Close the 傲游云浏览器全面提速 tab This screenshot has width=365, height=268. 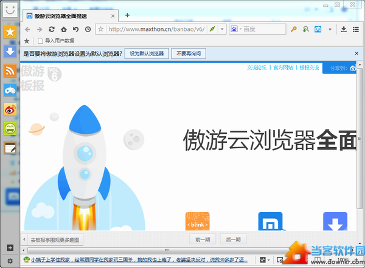113,16
